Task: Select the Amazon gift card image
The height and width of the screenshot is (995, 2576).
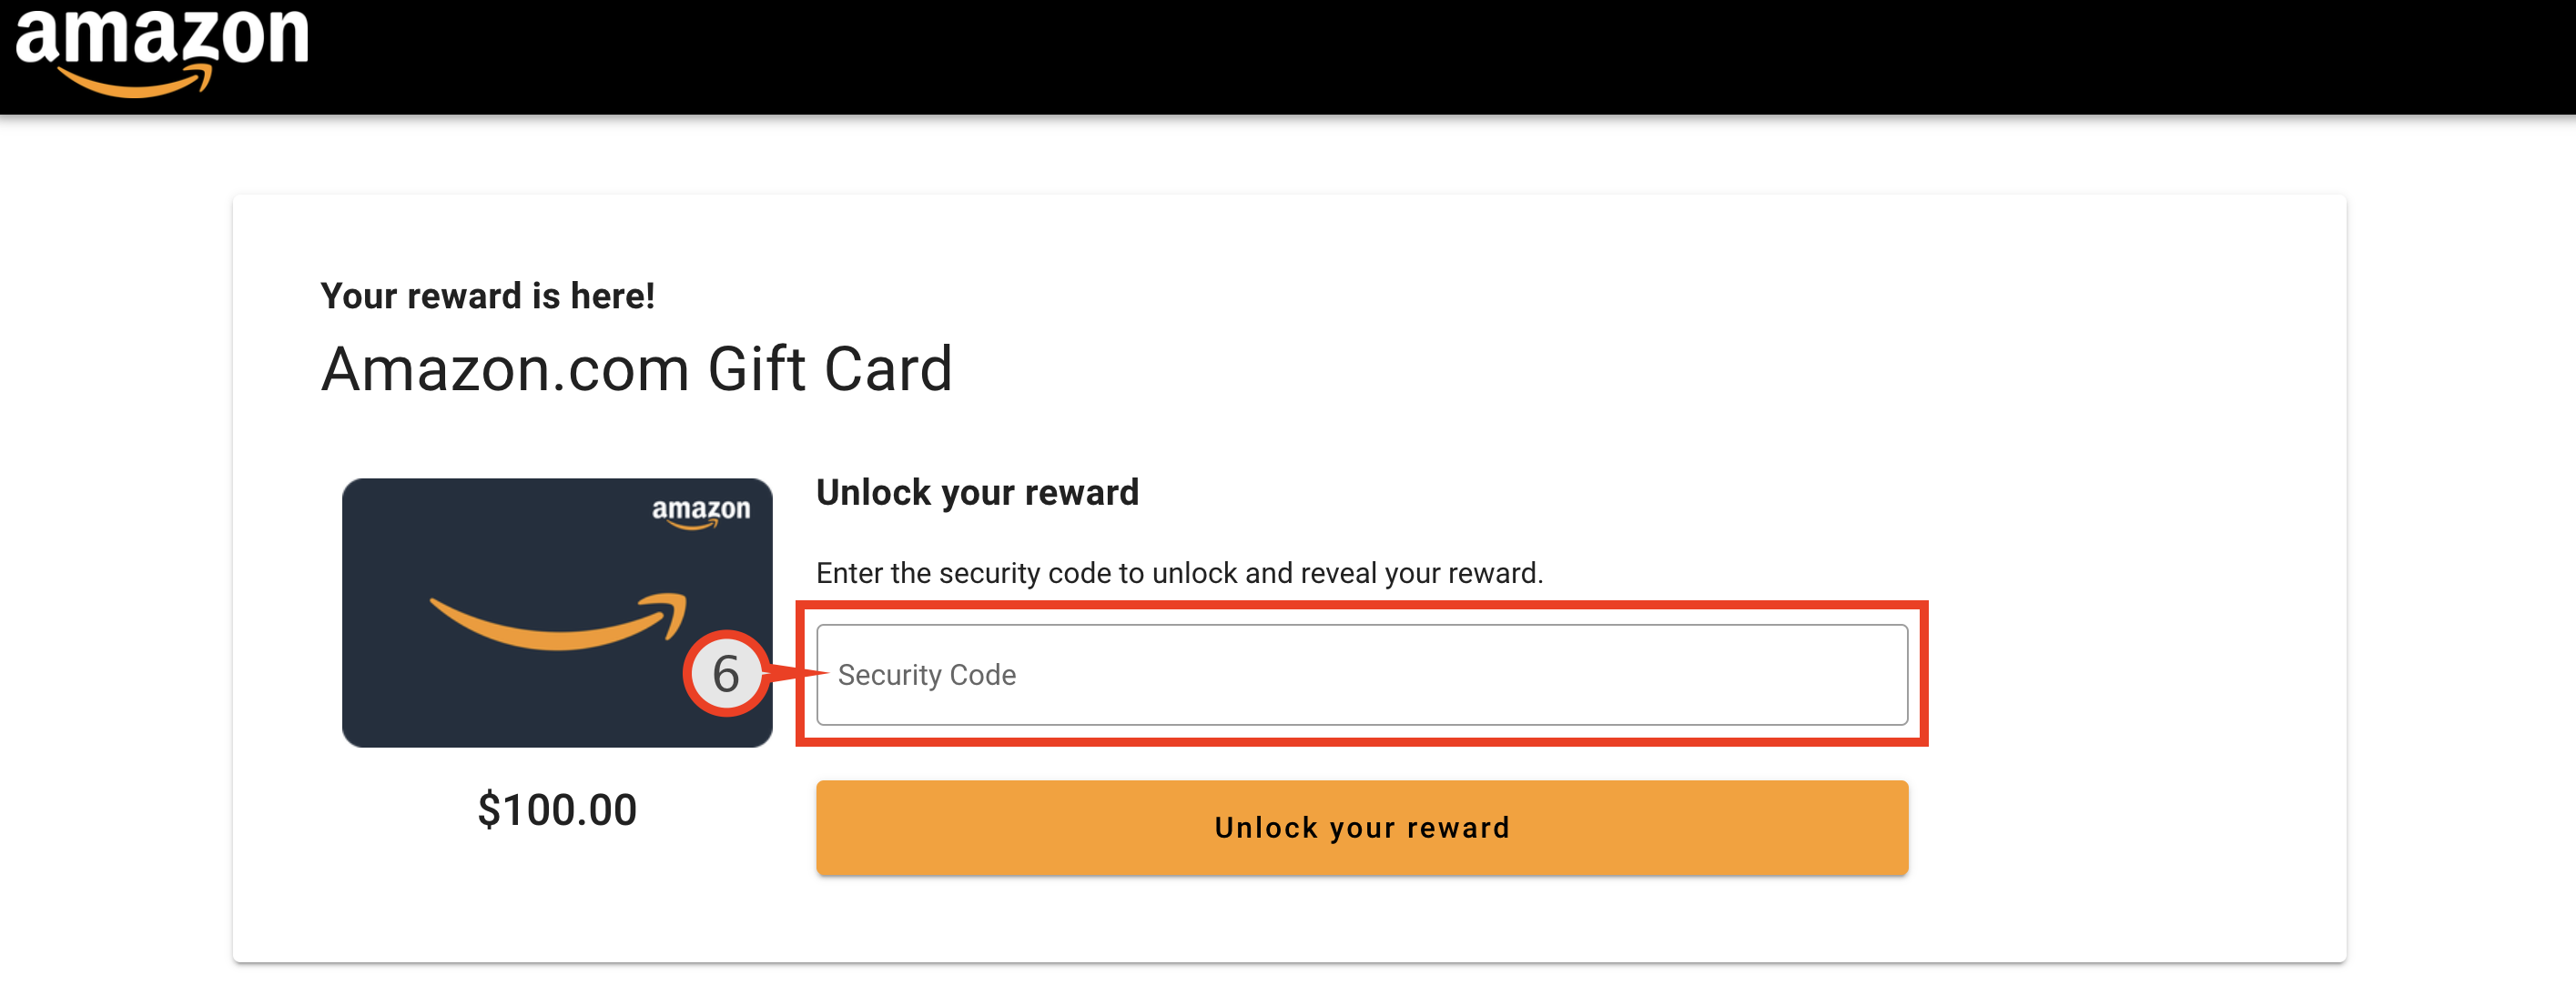Action: click(x=557, y=612)
